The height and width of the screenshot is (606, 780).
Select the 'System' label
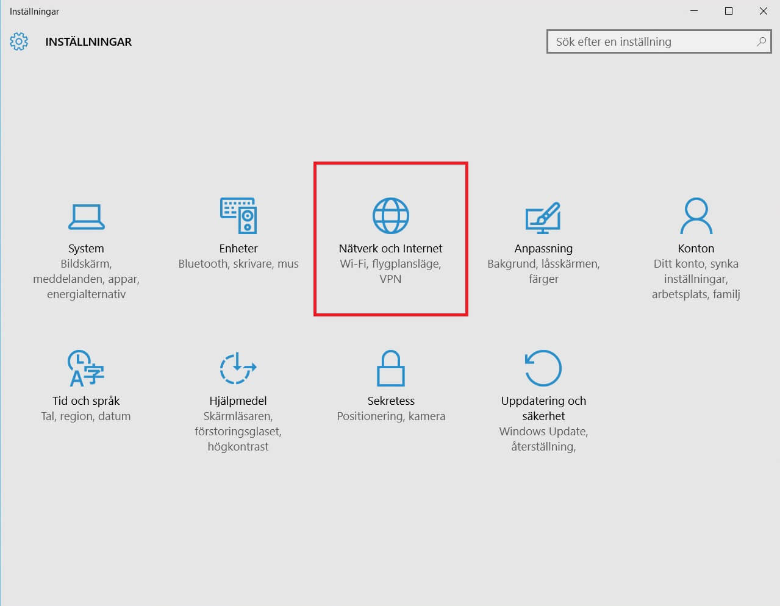[86, 248]
